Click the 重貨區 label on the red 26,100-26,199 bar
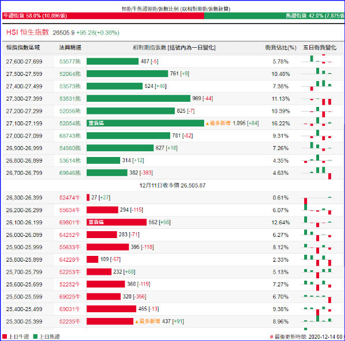This screenshot has width=345, height=341. pyautogui.click(x=96, y=222)
